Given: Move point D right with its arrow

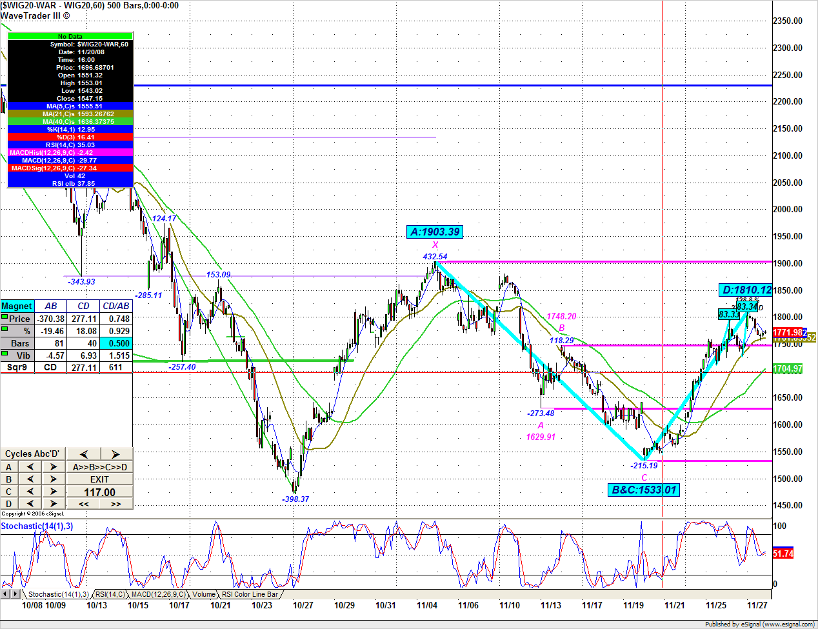Looking at the screenshot, I should coord(54,504).
